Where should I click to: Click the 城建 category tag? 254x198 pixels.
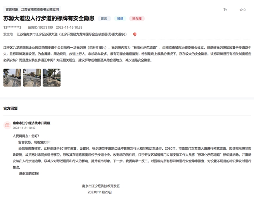[x=120, y=19]
